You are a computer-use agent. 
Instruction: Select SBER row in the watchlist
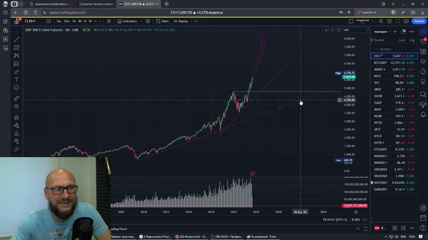(x=394, y=89)
